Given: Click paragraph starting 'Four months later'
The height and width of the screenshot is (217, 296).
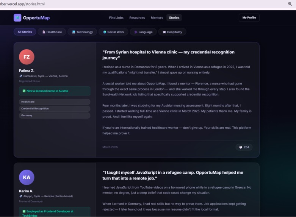Looking at the screenshot, I should (177, 111).
